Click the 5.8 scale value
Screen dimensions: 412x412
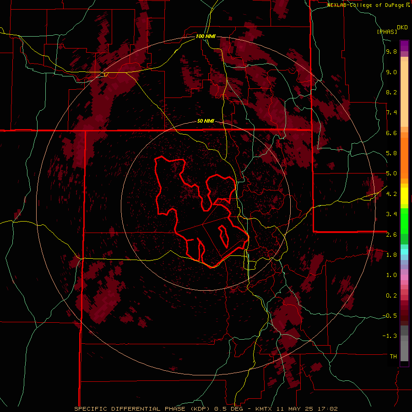(x=391, y=153)
